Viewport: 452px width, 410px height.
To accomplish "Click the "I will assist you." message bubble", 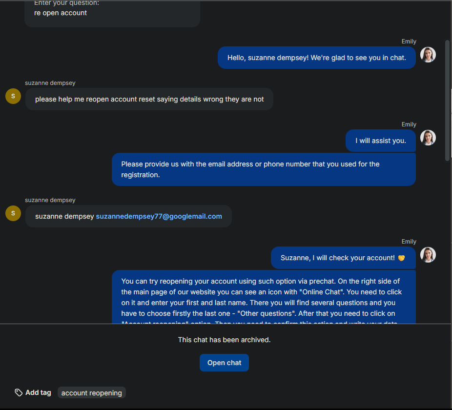I will point(380,141).
